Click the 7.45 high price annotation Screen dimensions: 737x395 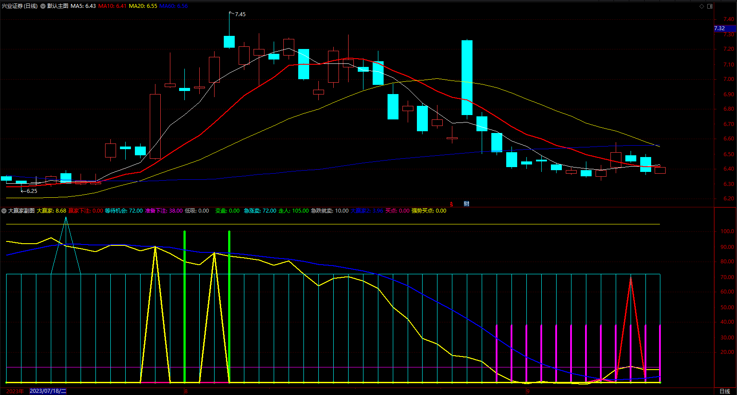click(240, 14)
